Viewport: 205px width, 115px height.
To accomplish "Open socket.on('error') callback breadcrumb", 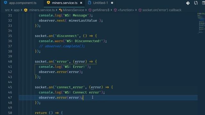I will click(x=162, y=10).
